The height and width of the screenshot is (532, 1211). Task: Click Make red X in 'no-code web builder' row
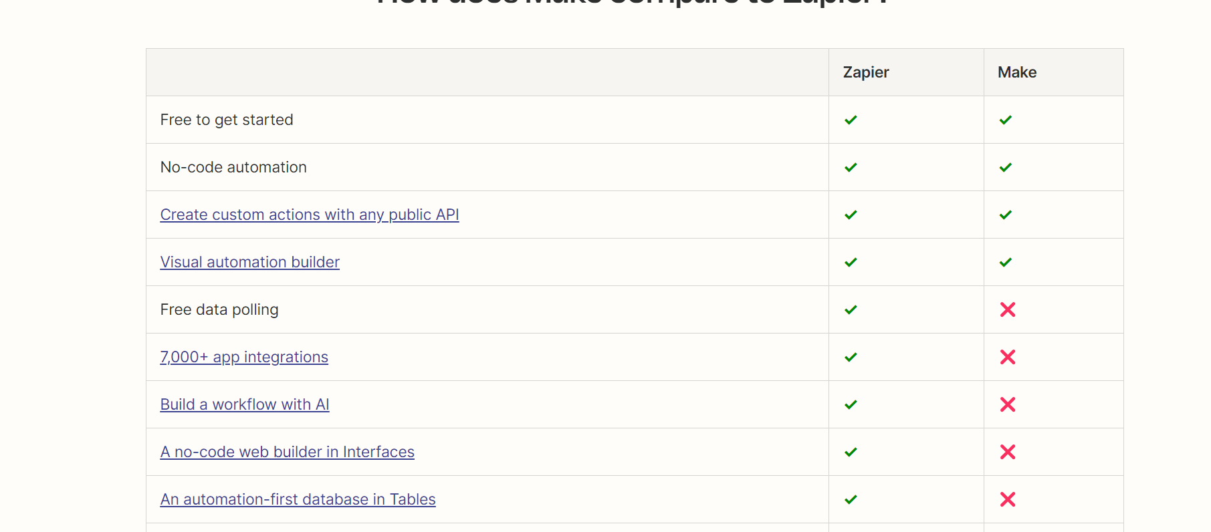(1008, 452)
